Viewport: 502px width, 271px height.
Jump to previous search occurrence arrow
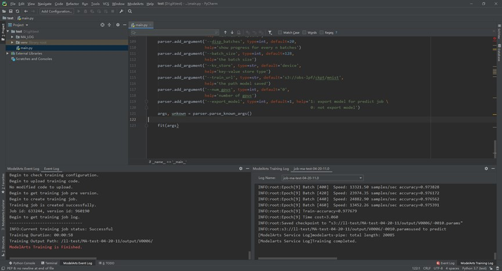pos(226,32)
